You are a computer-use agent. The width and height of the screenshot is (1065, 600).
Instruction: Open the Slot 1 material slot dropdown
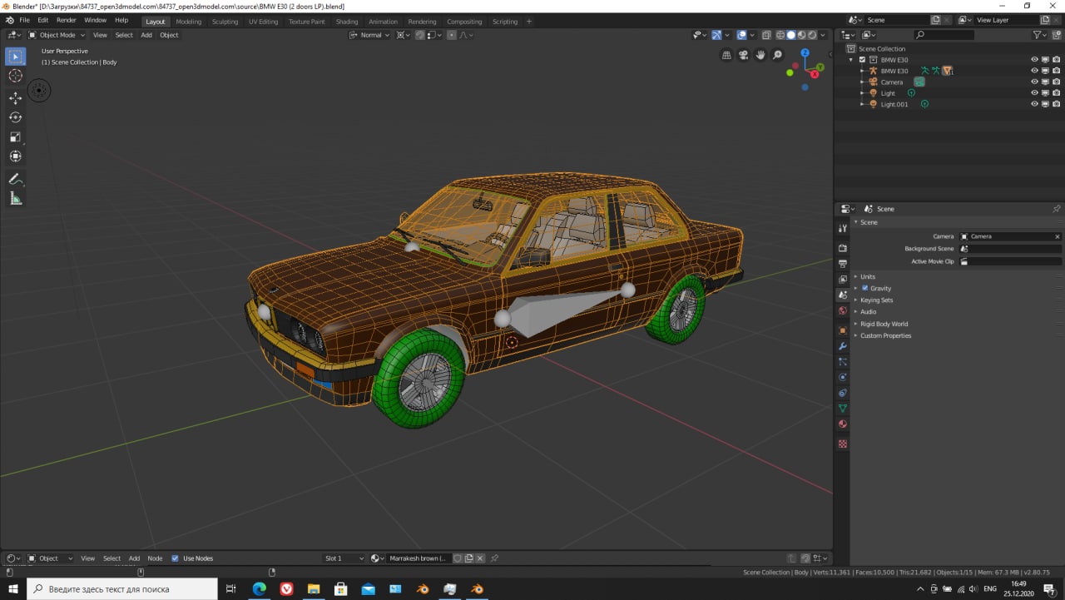coord(344,558)
